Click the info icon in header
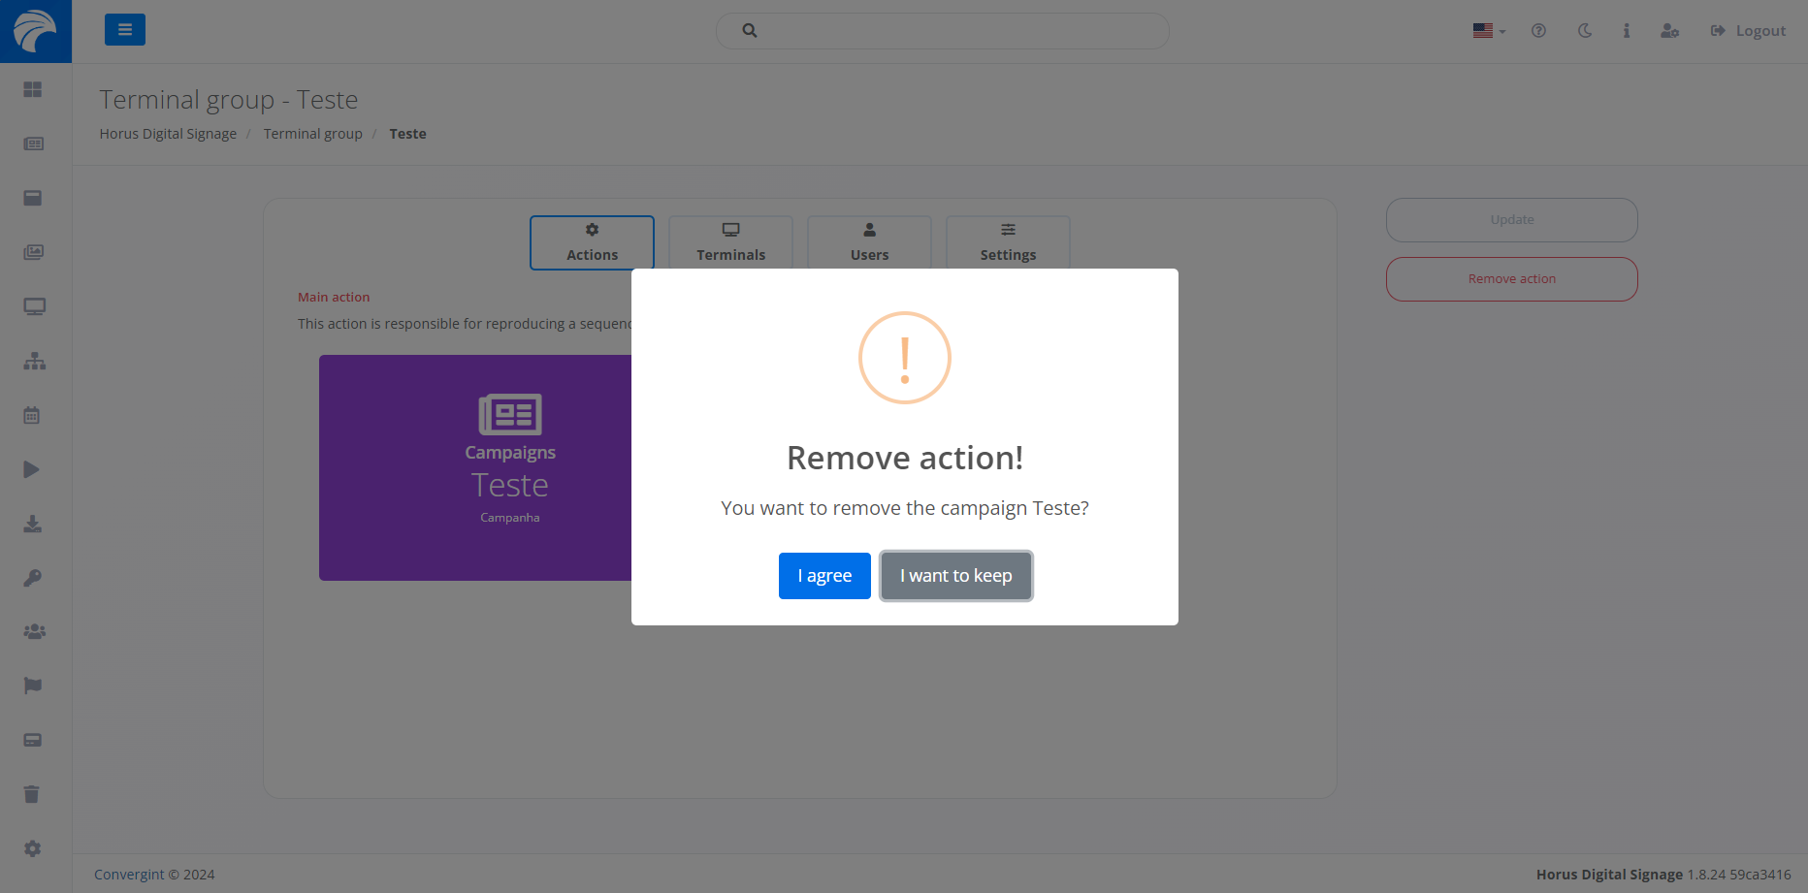The width and height of the screenshot is (1808, 893). tap(1627, 31)
